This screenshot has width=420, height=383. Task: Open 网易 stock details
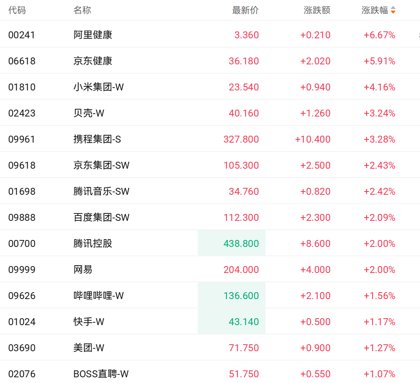[210, 269]
